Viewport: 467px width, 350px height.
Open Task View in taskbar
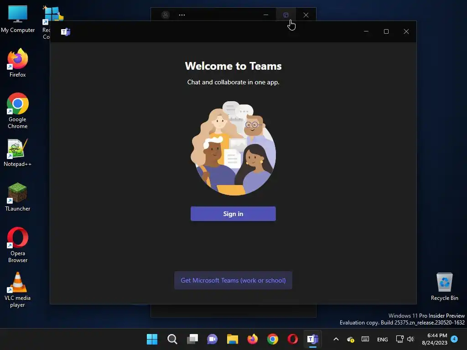[192, 339]
